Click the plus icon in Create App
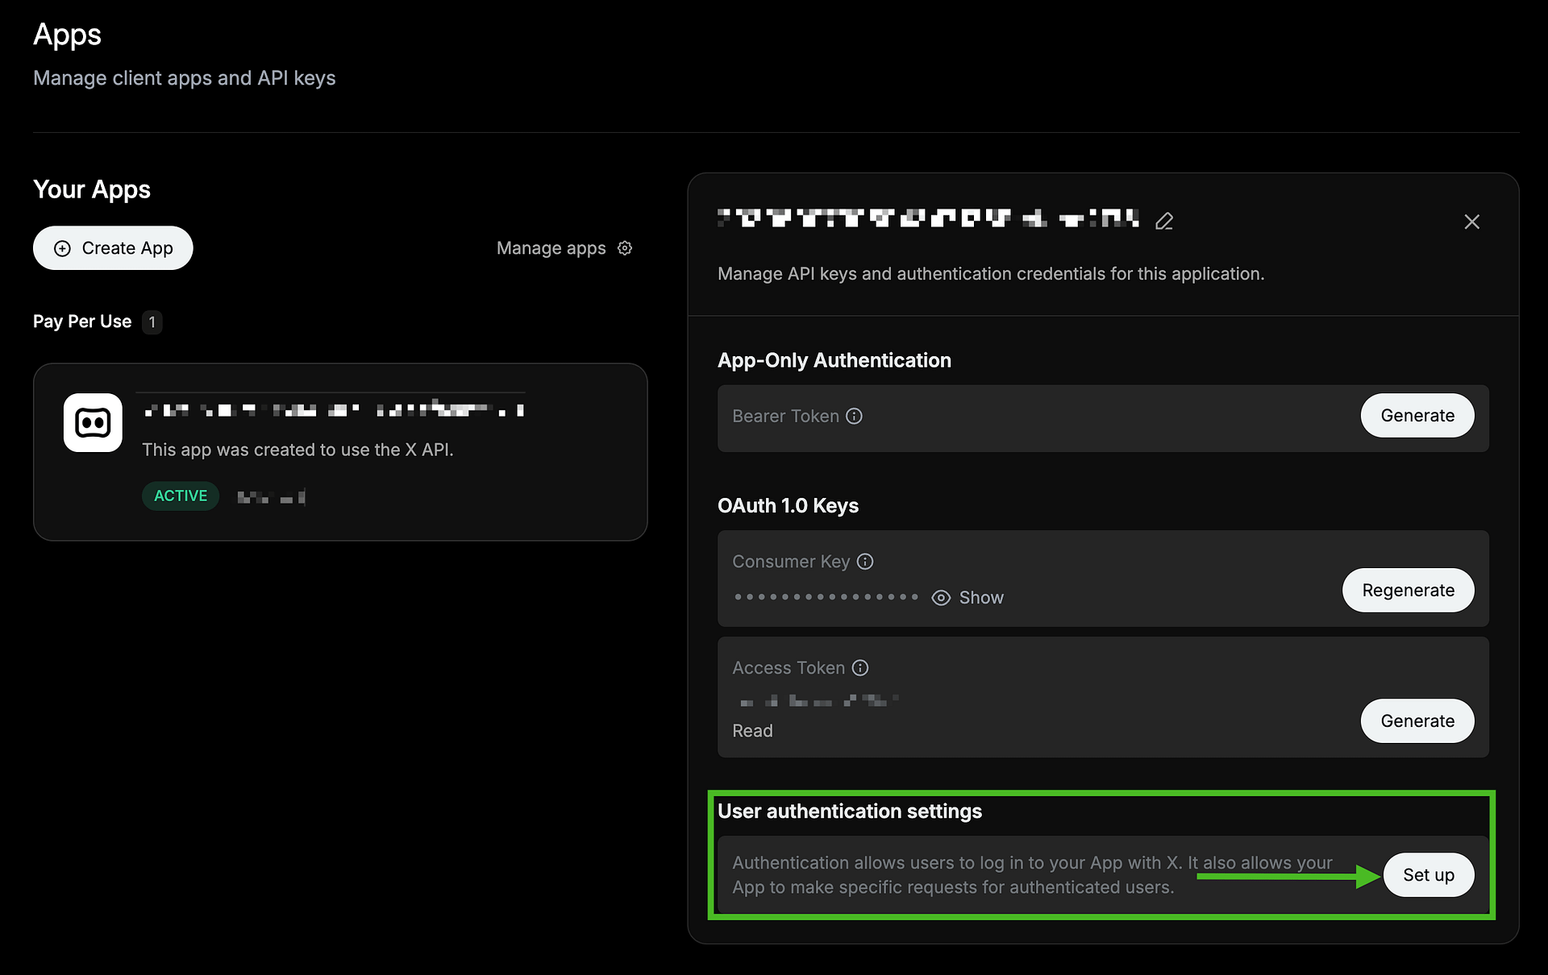1548x975 pixels. tap(62, 248)
